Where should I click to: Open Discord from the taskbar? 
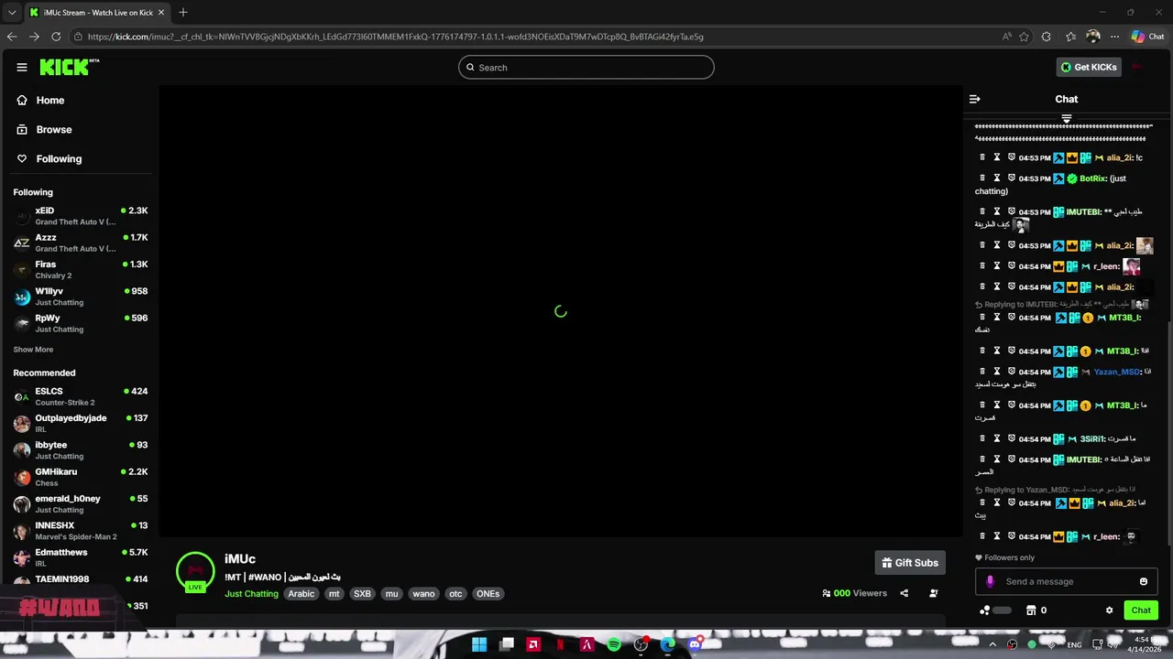[695, 644]
